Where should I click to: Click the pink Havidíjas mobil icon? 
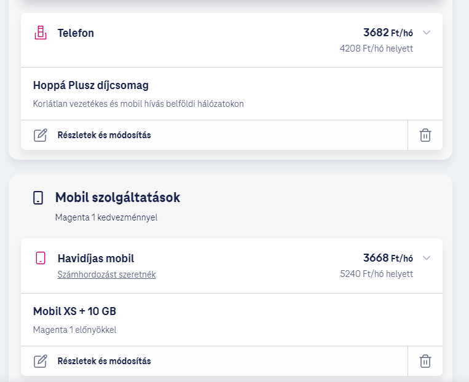(41, 259)
